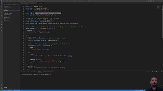Open the Accounts icon in activity bar
The height and width of the screenshot is (91, 163).
2,85
